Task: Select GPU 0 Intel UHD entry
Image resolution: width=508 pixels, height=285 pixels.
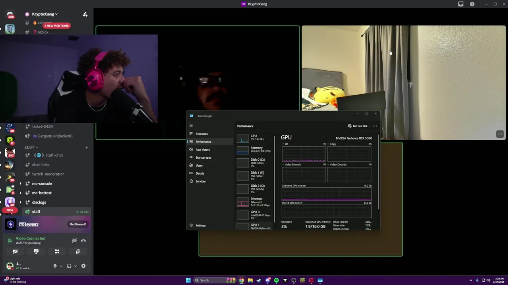Action: point(254,214)
